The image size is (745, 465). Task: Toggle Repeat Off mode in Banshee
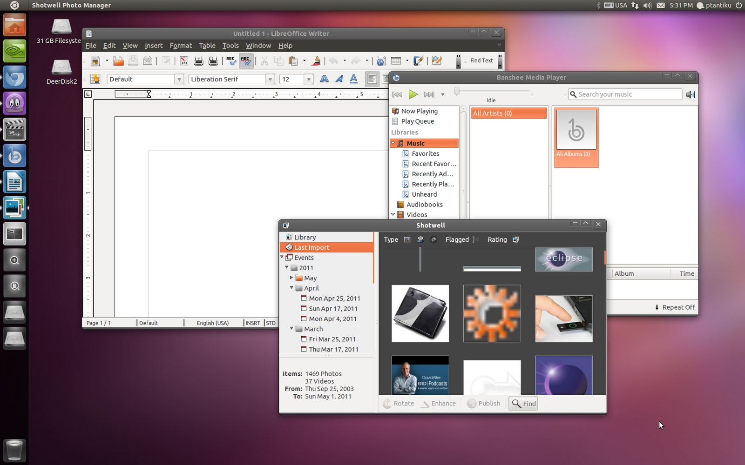pyautogui.click(x=675, y=307)
